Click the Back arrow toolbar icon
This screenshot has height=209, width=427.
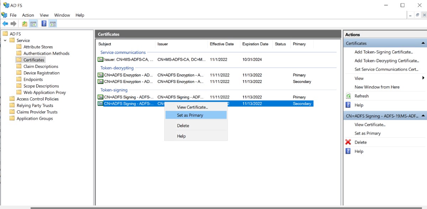tap(5, 24)
